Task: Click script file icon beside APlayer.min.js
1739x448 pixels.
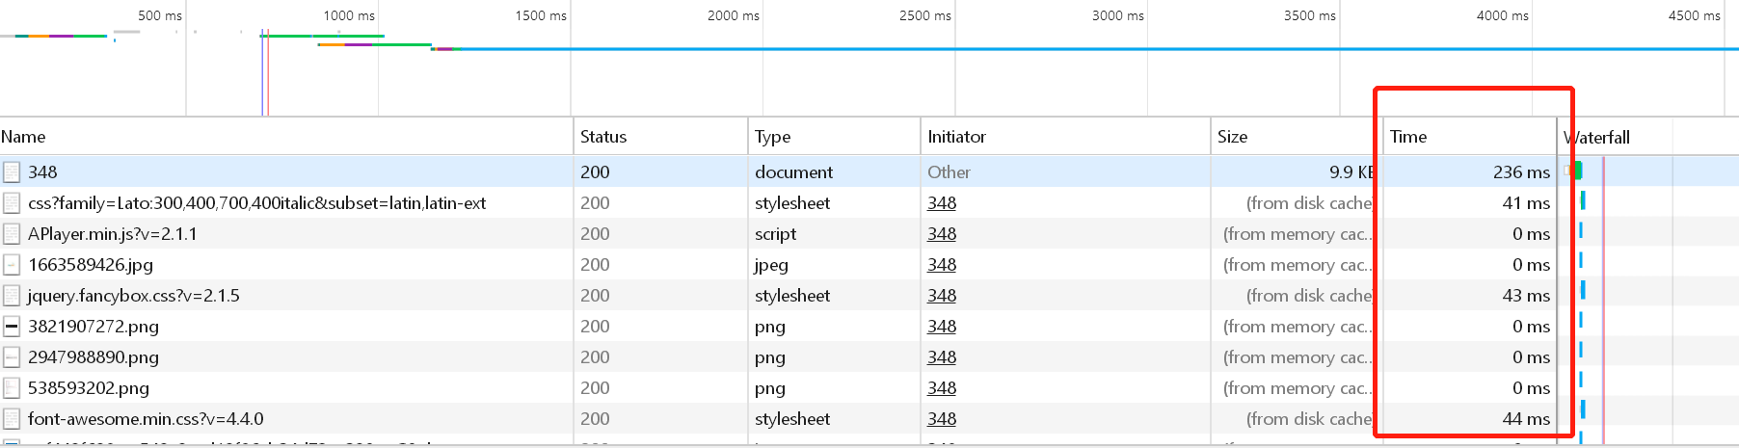Action: (x=12, y=233)
